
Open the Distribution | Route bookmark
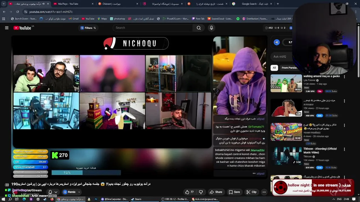[254, 19]
